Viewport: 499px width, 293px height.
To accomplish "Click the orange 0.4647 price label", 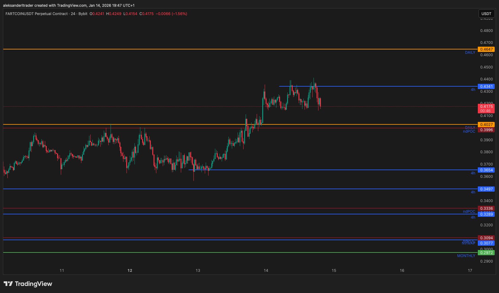I will [x=486, y=49].
